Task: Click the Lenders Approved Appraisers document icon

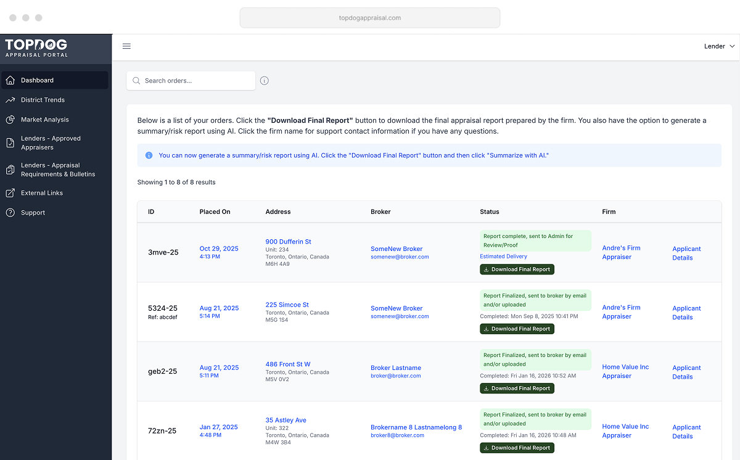Action: point(10,143)
